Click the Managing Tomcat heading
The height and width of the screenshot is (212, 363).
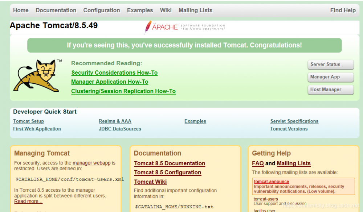tap(42, 153)
